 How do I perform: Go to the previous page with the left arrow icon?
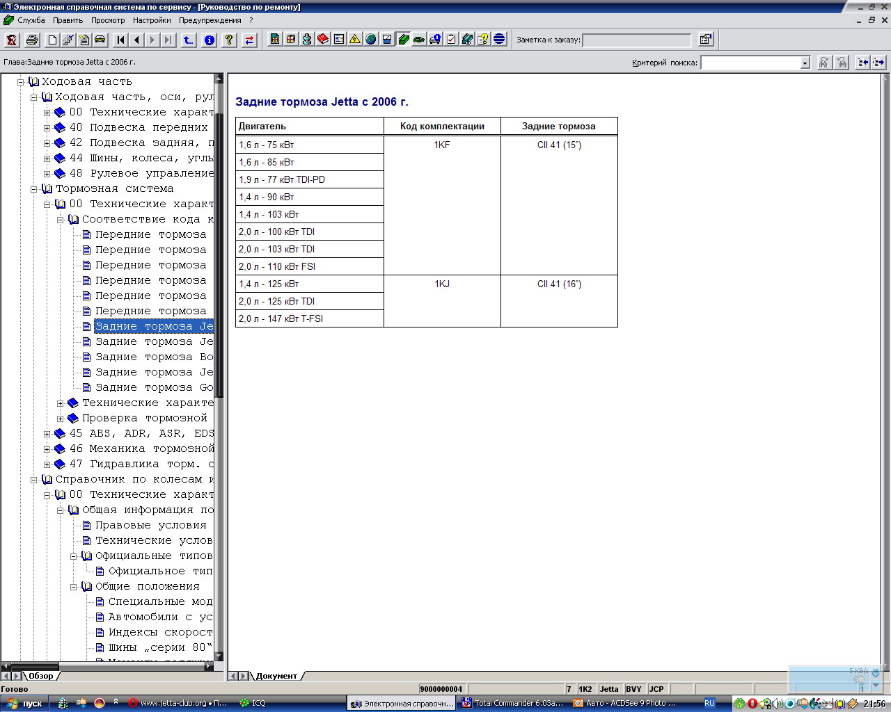(136, 40)
